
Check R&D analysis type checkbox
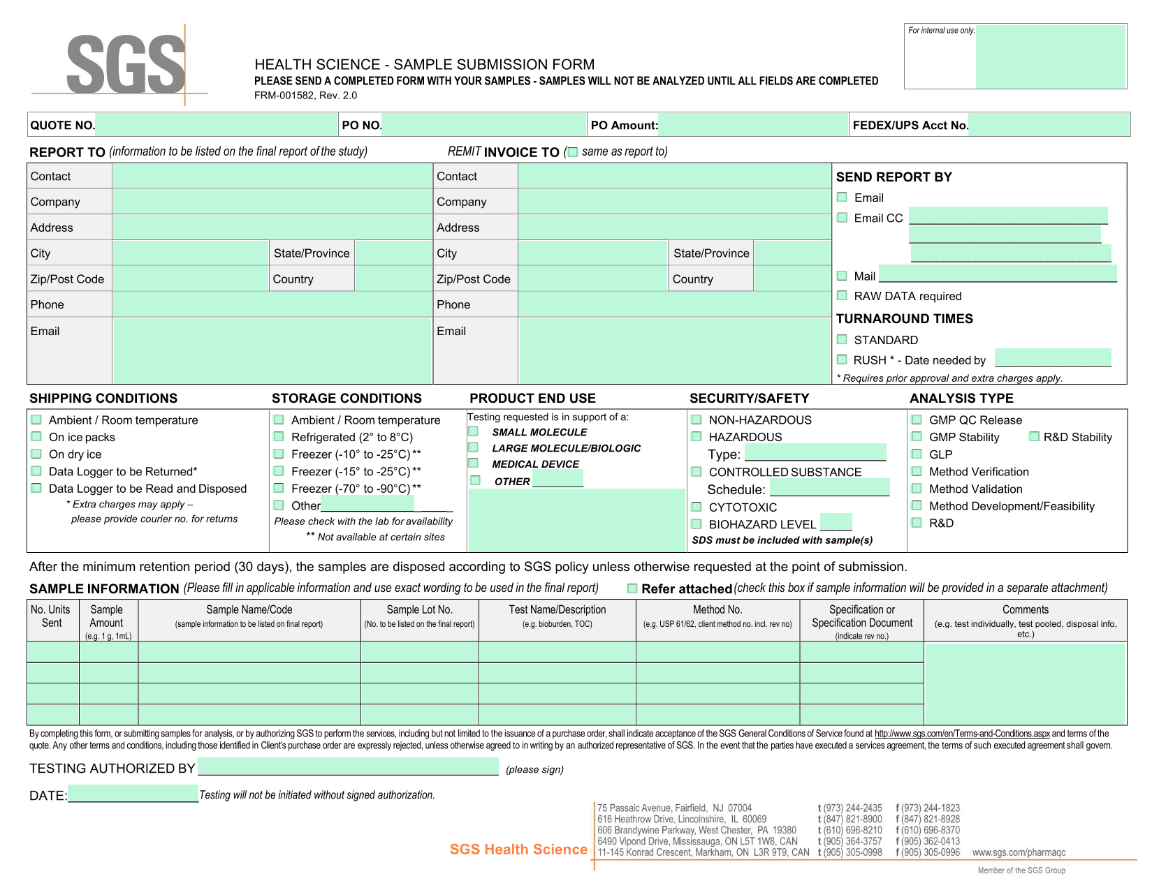pyautogui.click(x=917, y=523)
